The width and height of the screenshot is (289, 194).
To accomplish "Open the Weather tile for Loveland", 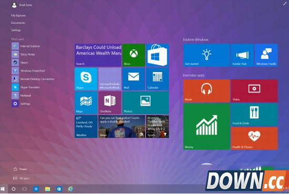I will (x=86, y=126).
